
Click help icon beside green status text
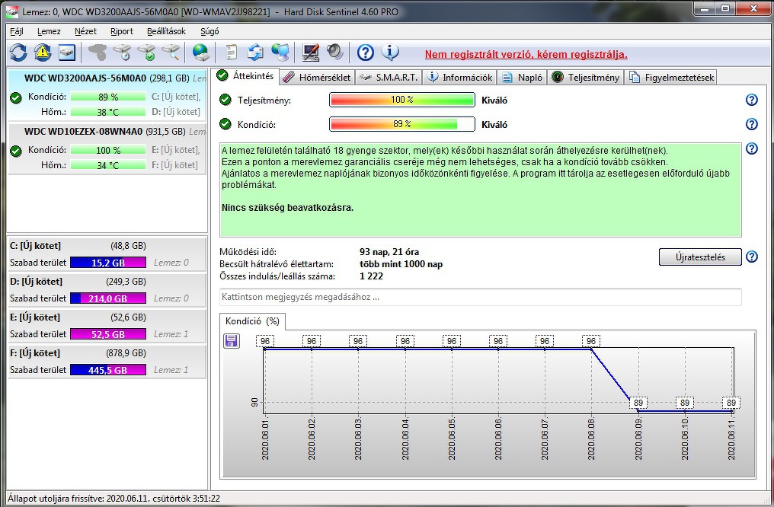pos(751,148)
